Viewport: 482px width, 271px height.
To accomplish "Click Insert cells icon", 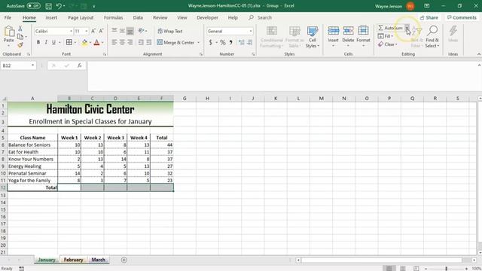I will [x=333, y=31].
